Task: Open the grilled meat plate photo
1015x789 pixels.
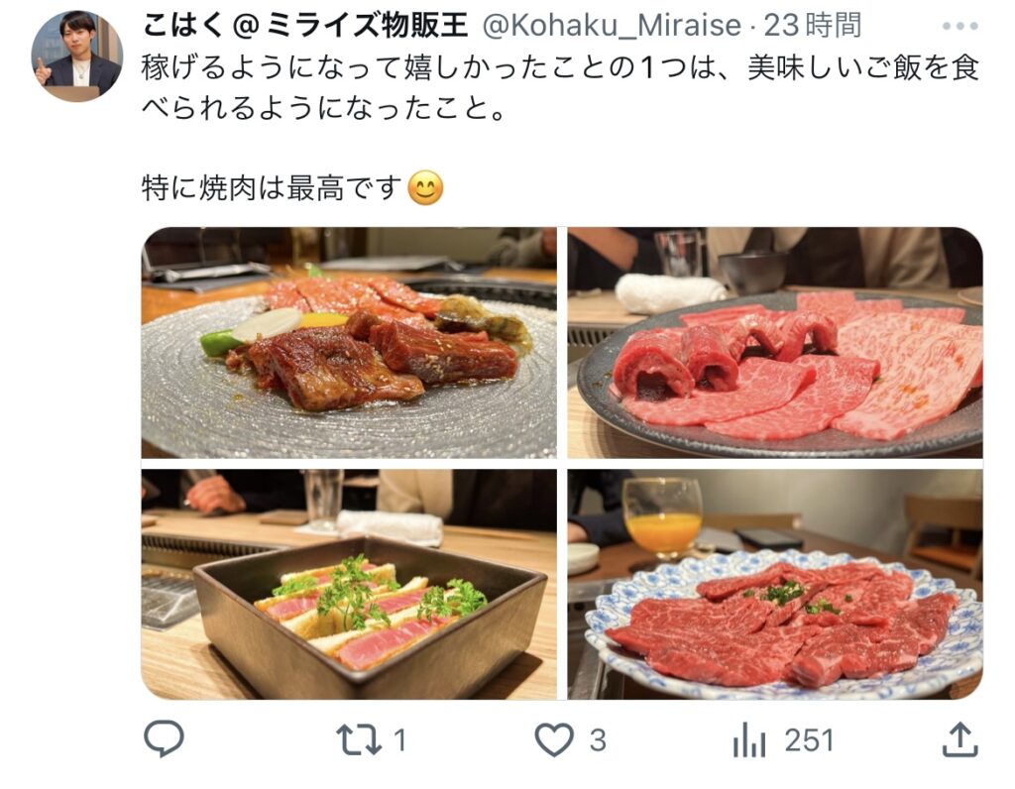Action: point(349,343)
